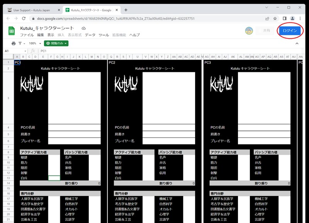309x223 pixels.
Task: Open the ファイル menu
Action: pos(27,35)
